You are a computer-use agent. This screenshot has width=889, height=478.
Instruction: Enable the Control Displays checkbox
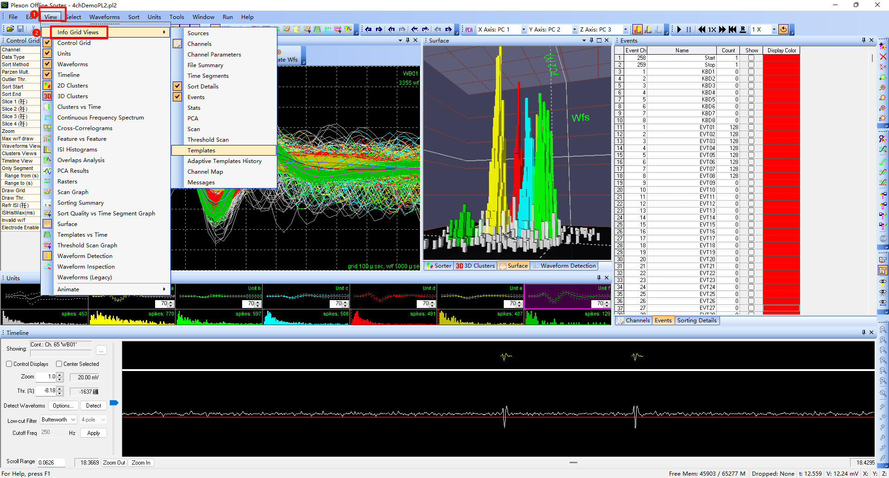point(9,364)
